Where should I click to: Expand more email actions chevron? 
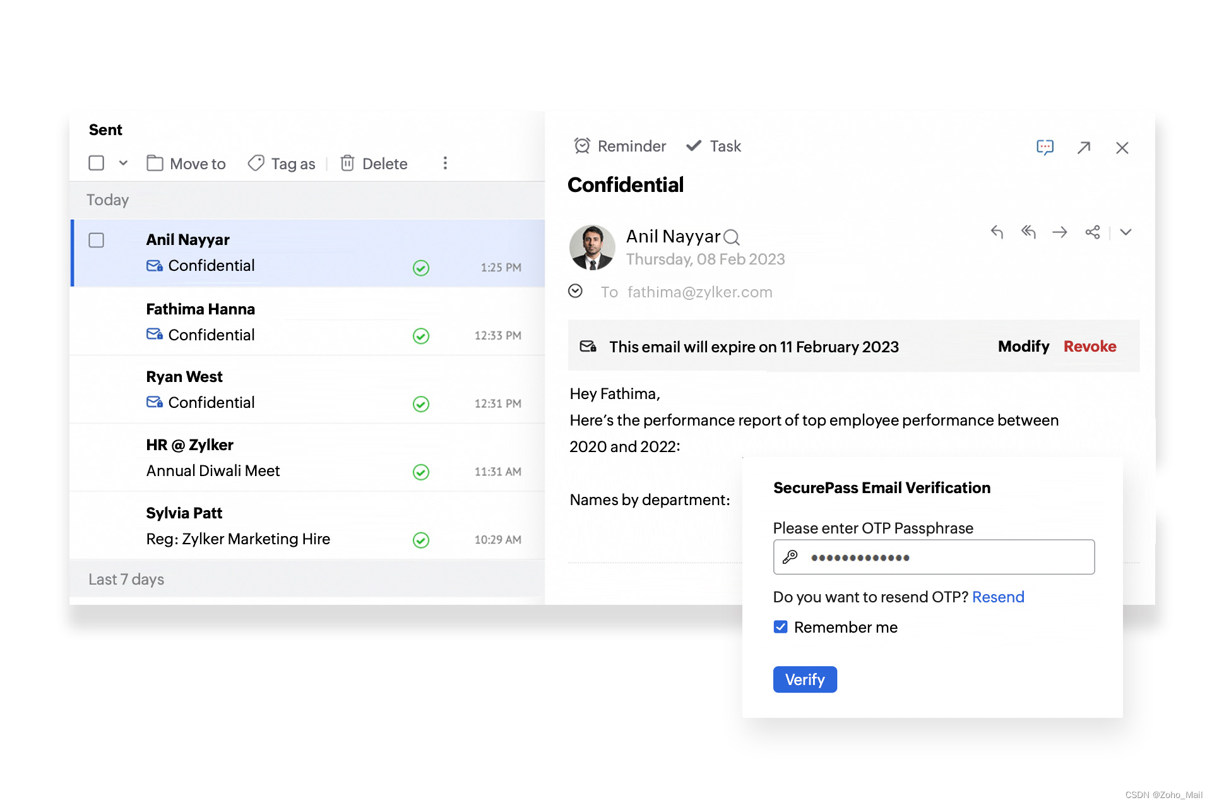(x=1126, y=232)
